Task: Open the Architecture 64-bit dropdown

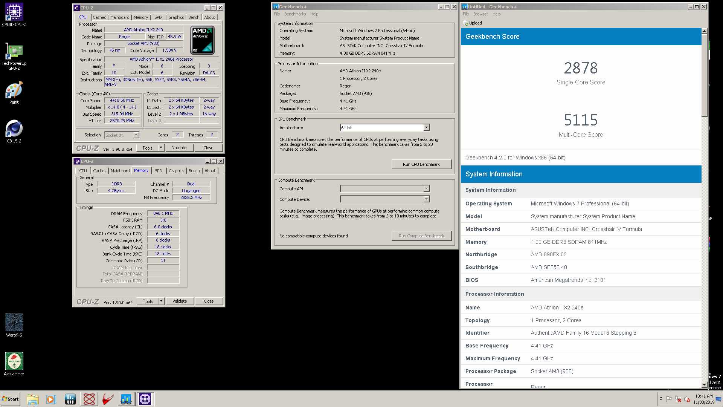Action: pos(426,128)
